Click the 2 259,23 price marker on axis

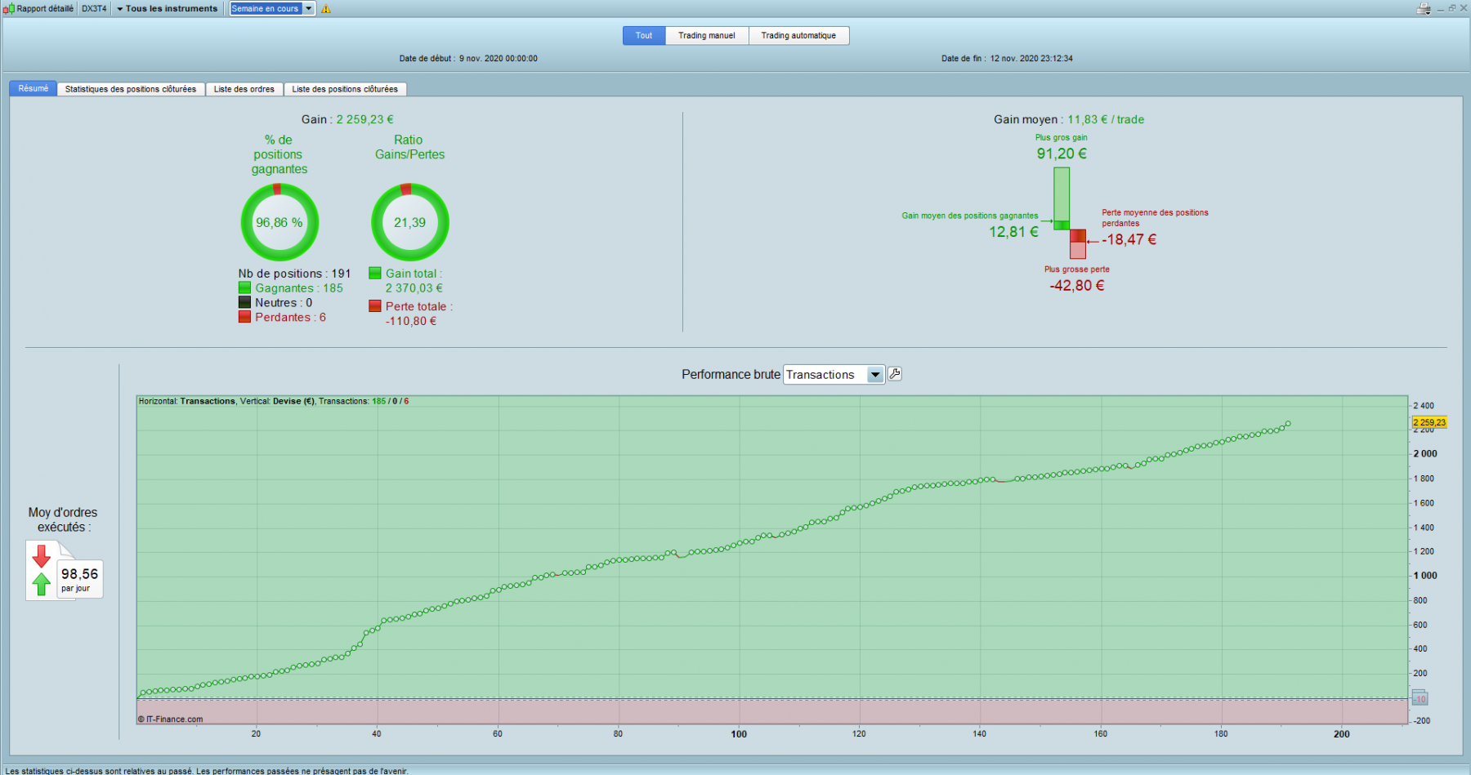coord(1430,422)
